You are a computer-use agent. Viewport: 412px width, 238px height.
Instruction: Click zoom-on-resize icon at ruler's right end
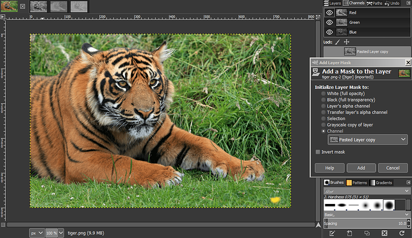[318, 17]
